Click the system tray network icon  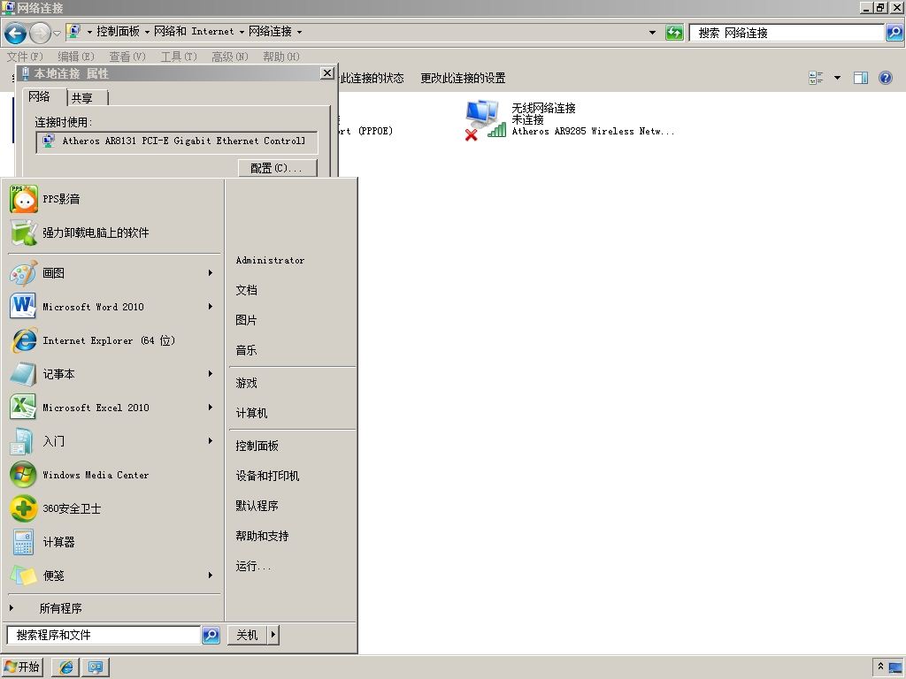click(x=895, y=668)
